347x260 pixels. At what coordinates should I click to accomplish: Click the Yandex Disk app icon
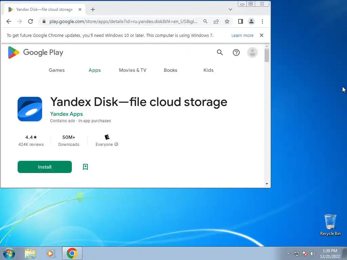coord(30,109)
